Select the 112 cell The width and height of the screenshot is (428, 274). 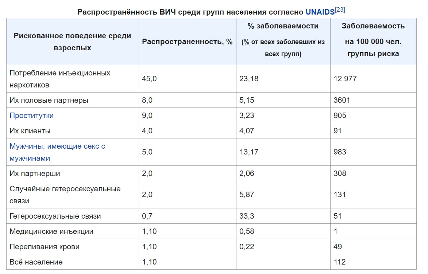(373, 262)
